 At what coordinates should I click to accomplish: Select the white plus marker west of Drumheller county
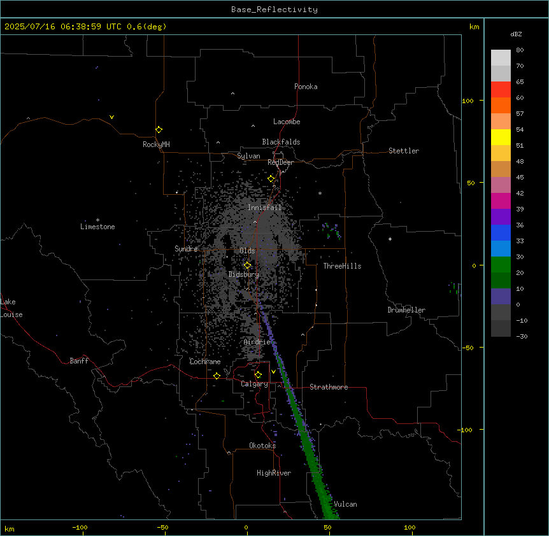click(x=390, y=239)
